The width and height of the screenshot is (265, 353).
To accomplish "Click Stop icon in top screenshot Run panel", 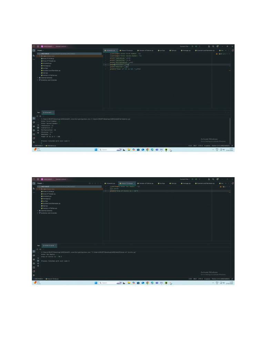I will click(40, 116).
